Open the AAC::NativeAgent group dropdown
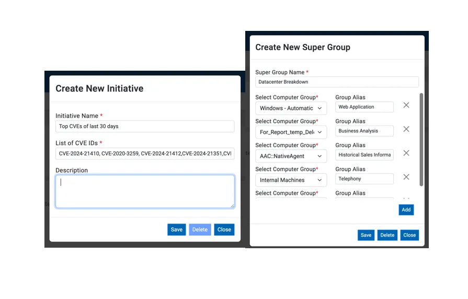The height and width of the screenshot is (299, 468). click(291, 156)
